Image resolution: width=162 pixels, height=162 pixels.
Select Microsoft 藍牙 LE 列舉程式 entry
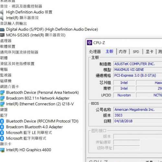29,133
